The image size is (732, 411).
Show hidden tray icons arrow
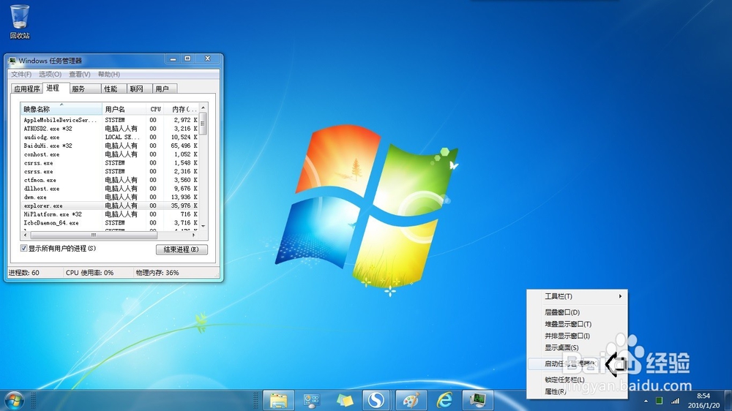click(646, 401)
